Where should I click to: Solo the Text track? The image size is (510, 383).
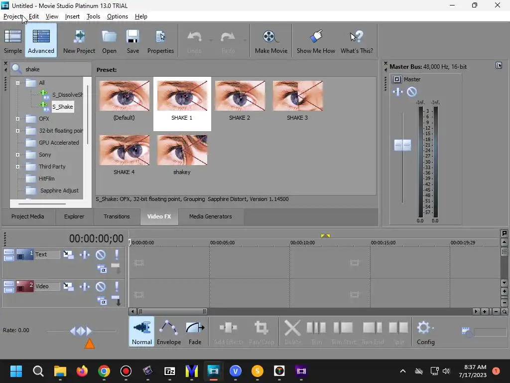coord(117,254)
